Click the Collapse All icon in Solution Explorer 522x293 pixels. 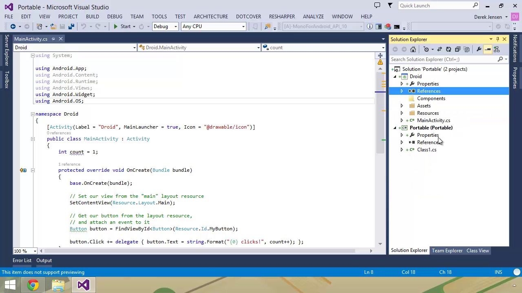point(457,49)
